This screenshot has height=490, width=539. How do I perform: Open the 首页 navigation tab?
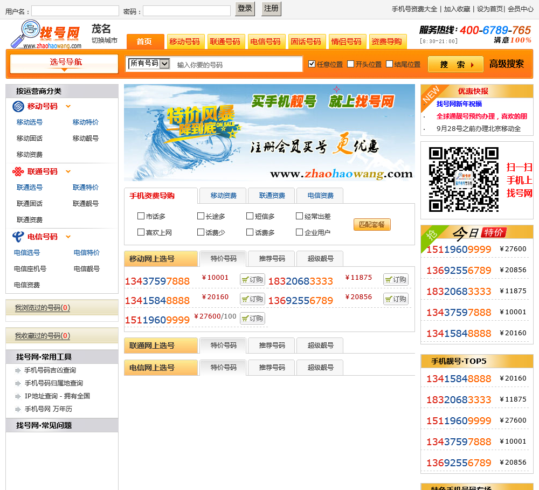[146, 42]
